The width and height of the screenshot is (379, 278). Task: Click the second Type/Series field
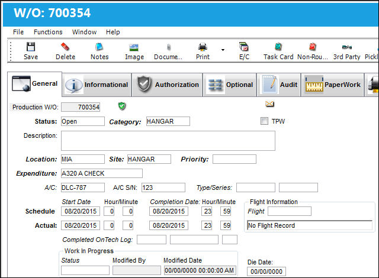click(x=298, y=188)
